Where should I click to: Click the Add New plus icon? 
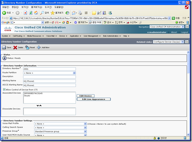(x=39, y=47)
